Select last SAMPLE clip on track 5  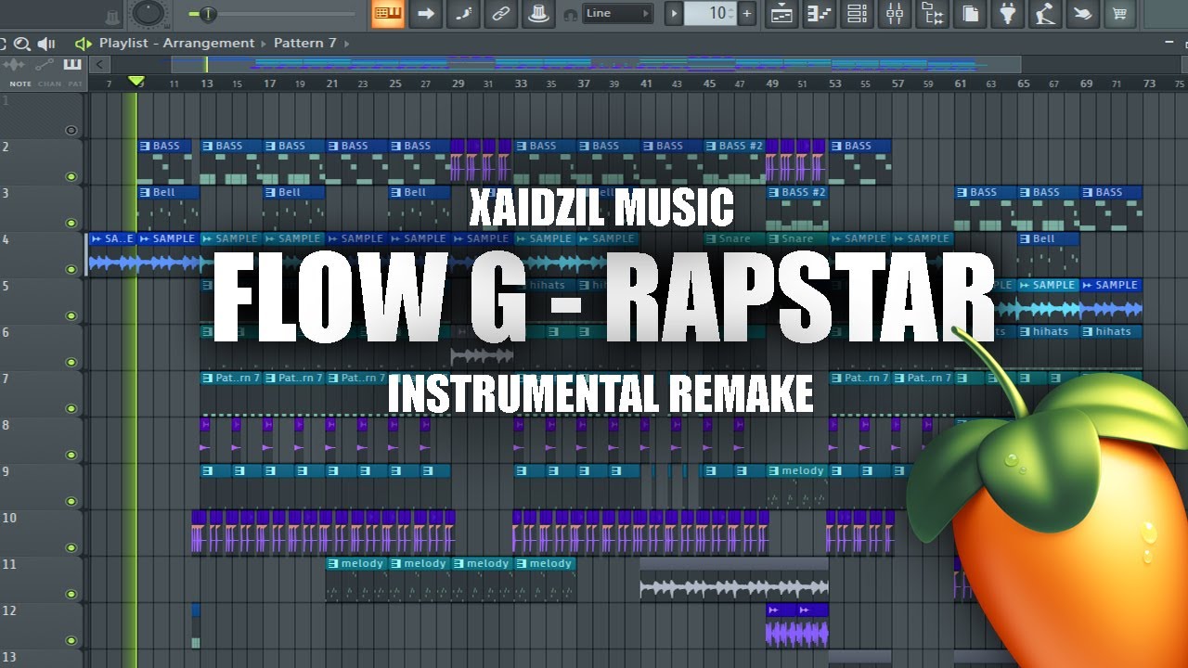pos(1112,302)
